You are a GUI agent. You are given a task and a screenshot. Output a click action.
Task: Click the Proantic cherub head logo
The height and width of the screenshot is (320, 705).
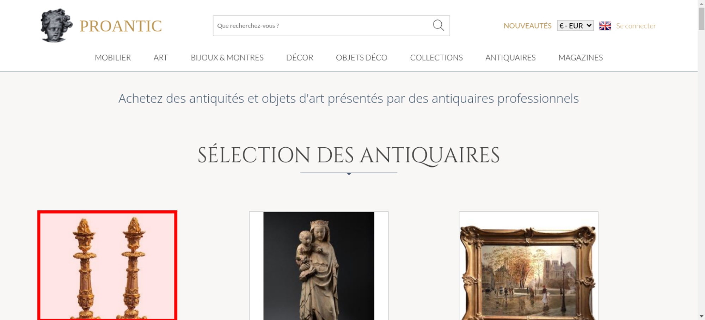click(x=56, y=26)
